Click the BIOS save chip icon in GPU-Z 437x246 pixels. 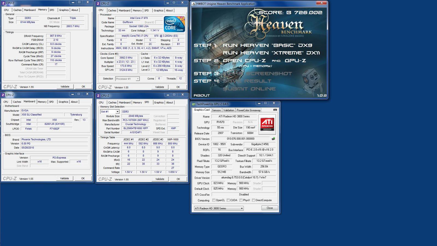pos(273,139)
